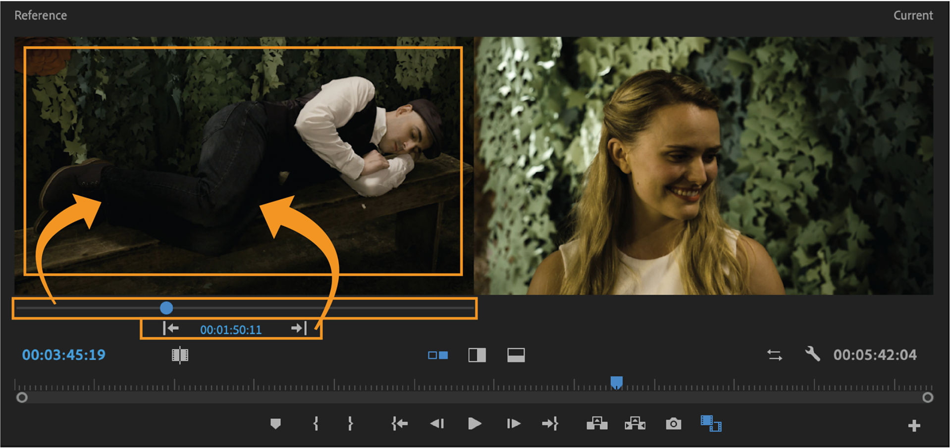Select horizontal split comparison layout
This screenshot has height=448, width=951.
[516, 355]
